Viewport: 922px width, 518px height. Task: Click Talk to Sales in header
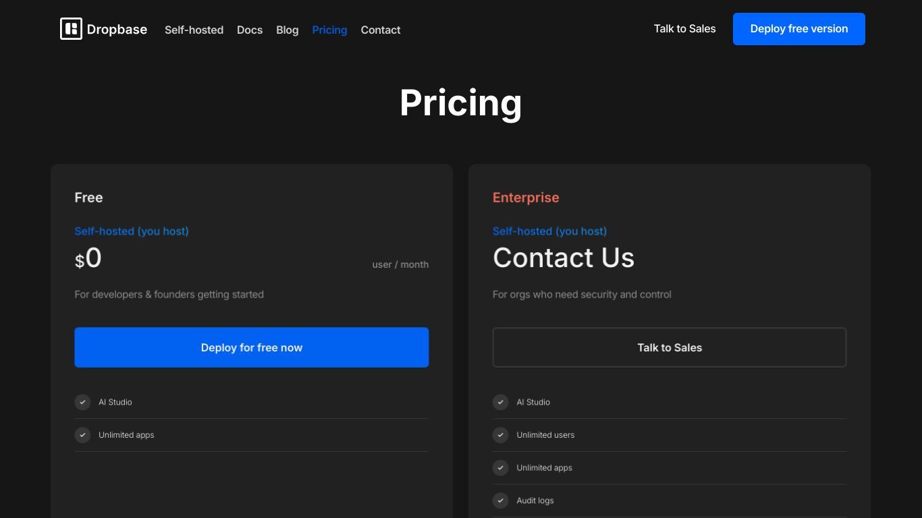(684, 28)
